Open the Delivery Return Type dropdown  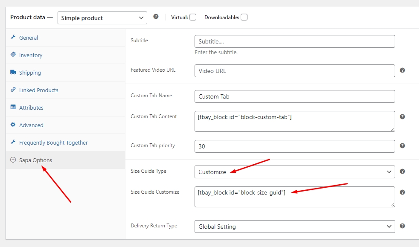(294, 227)
